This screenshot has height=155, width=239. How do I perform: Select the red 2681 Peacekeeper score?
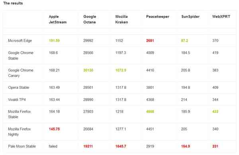pyautogui.click(x=150, y=41)
